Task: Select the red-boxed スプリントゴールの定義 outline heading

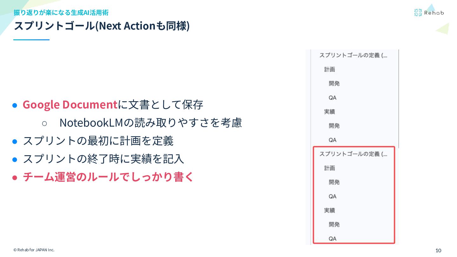Action: click(353, 154)
